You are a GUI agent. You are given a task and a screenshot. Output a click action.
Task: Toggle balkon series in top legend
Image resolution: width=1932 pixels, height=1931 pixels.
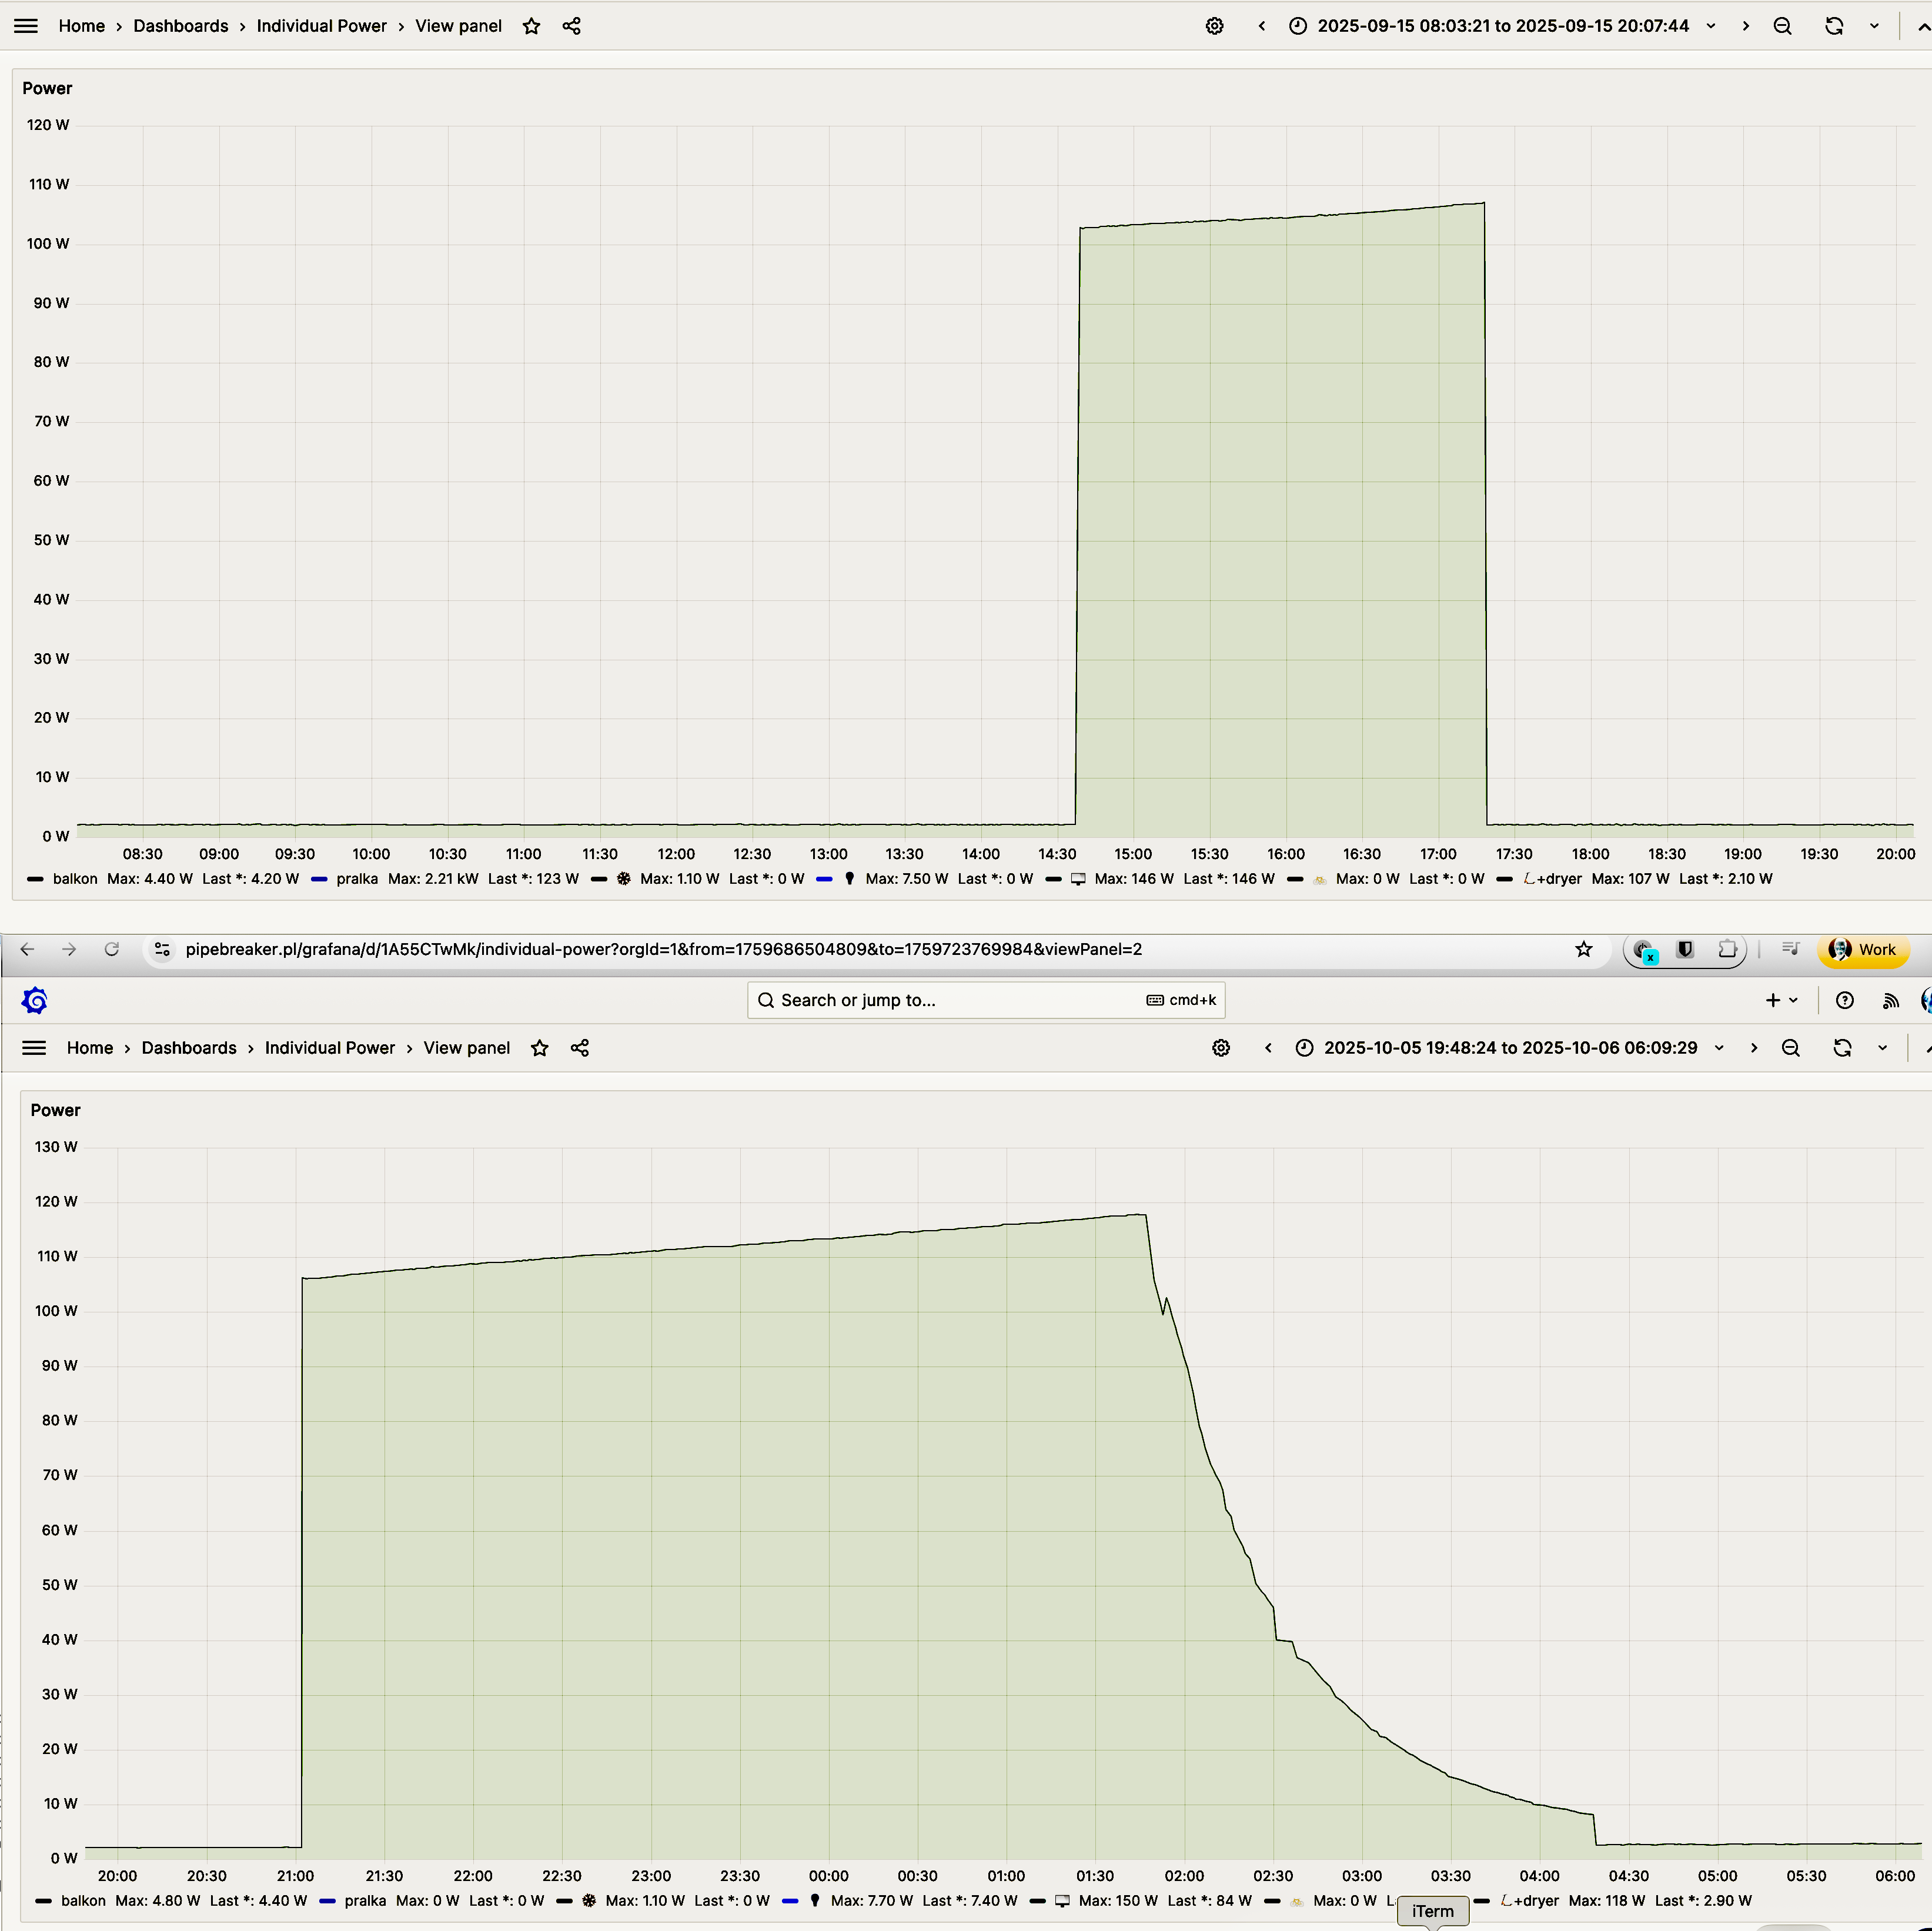pyautogui.click(x=74, y=879)
